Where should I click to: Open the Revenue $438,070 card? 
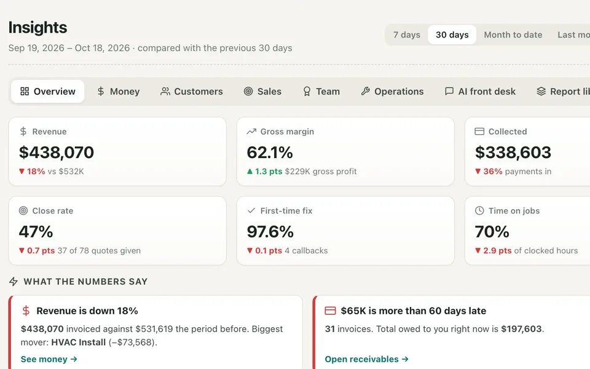pos(117,151)
